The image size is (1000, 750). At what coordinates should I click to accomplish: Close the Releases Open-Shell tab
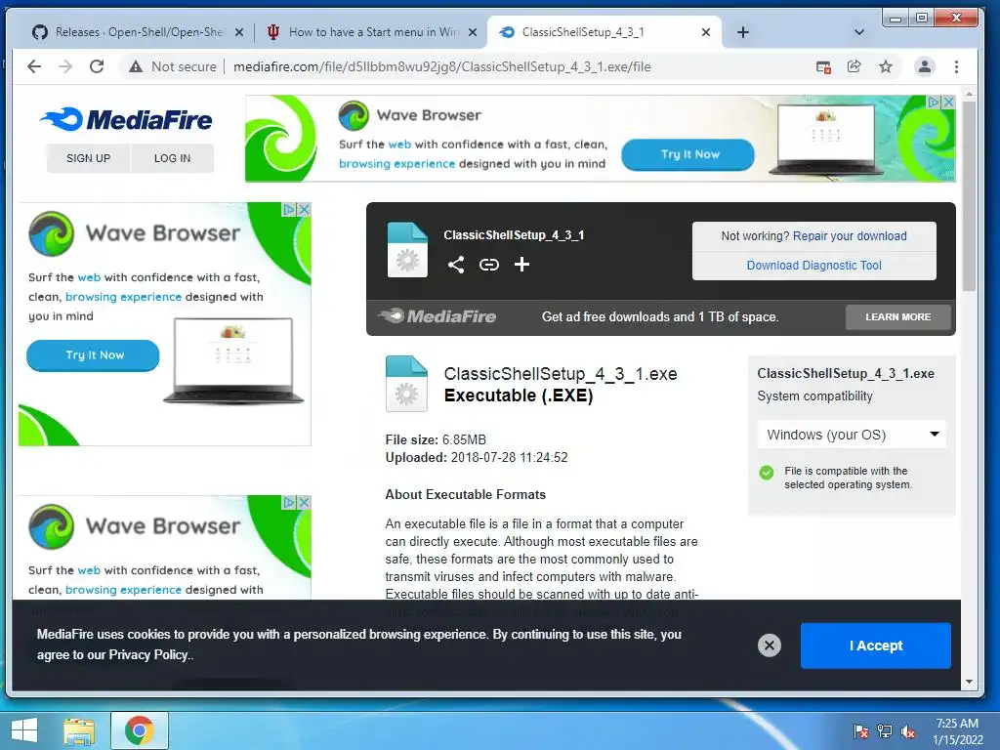tap(239, 32)
